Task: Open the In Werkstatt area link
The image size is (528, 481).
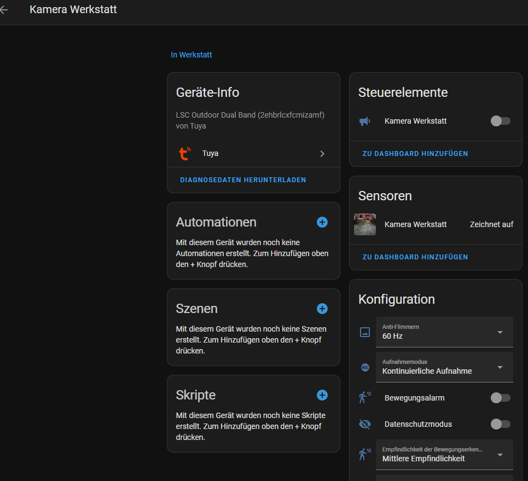Action: pos(192,55)
